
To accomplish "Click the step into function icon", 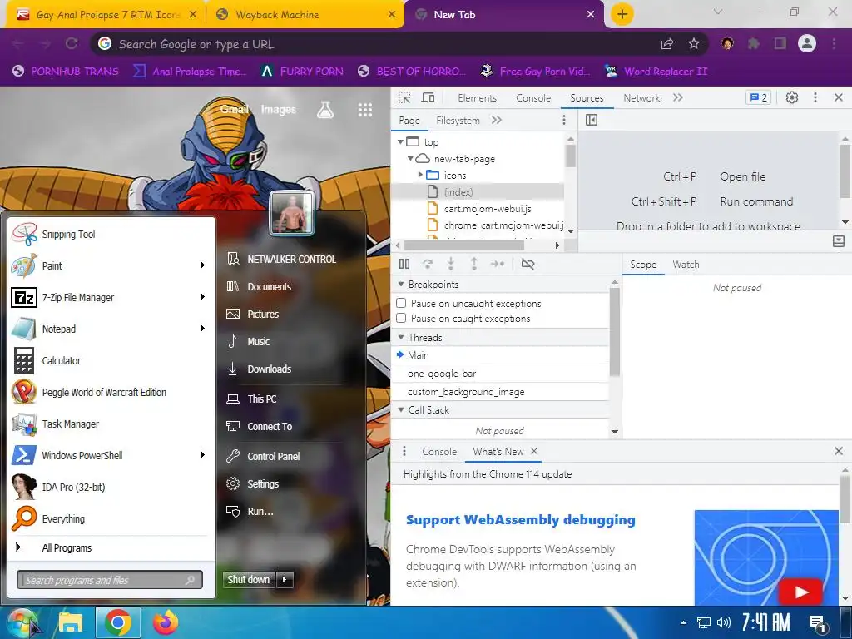I will [451, 264].
